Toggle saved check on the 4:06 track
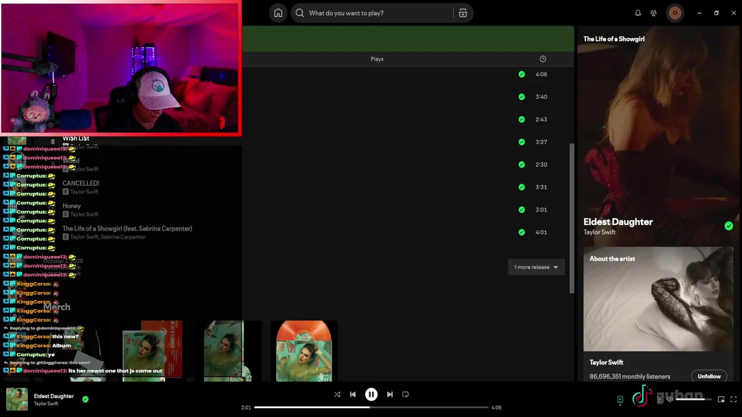 coord(522,74)
